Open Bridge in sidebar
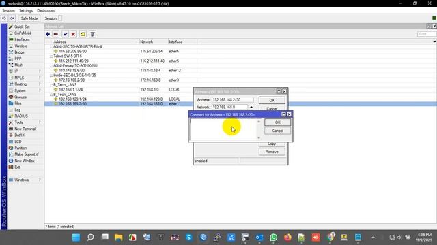Viewport: 437px width, 245px height. pyautogui.click(x=19, y=52)
